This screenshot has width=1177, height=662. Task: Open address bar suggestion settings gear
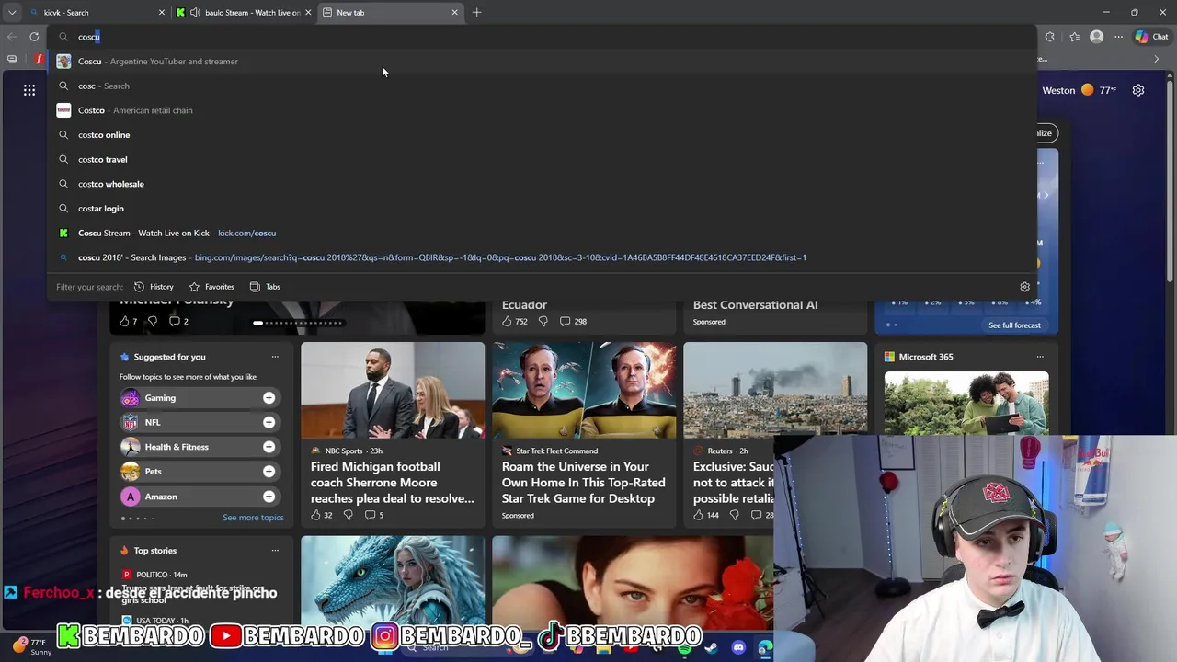click(1025, 287)
